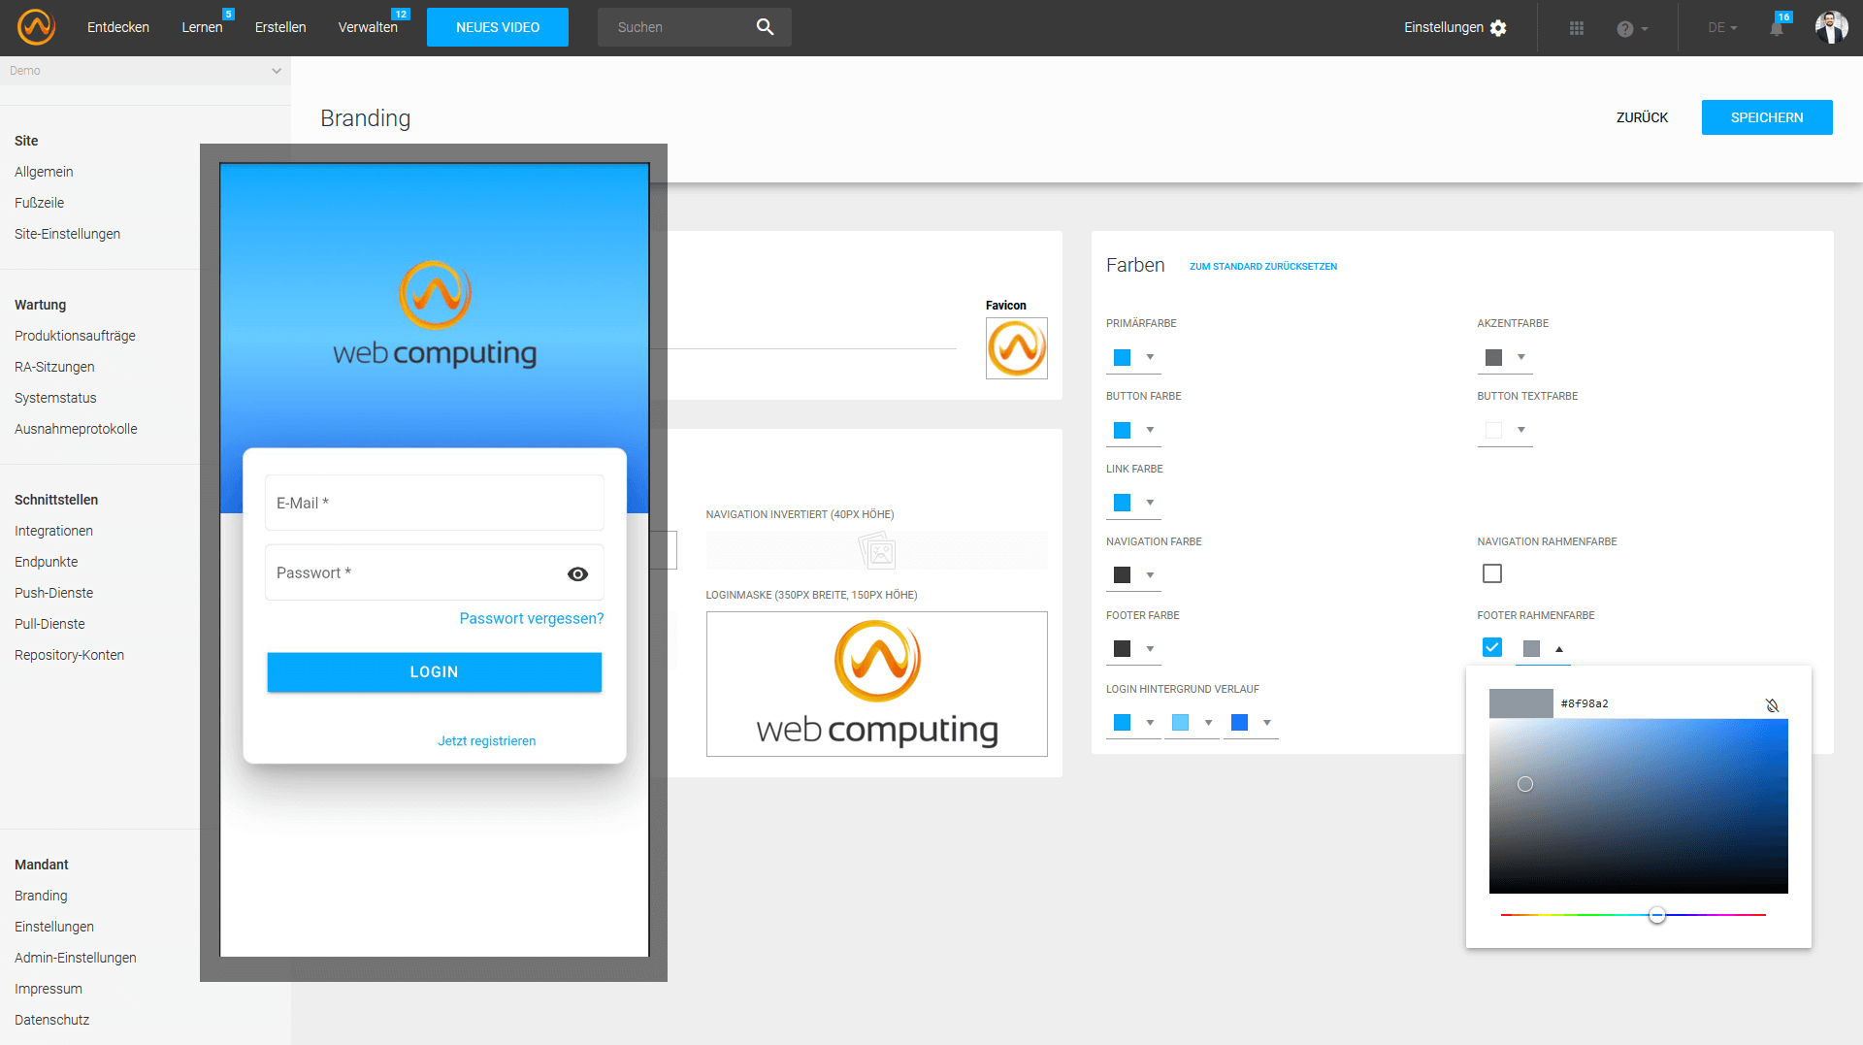The width and height of the screenshot is (1863, 1045).
Task: Open the DE language dropdown
Action: tap(1722, 28)
